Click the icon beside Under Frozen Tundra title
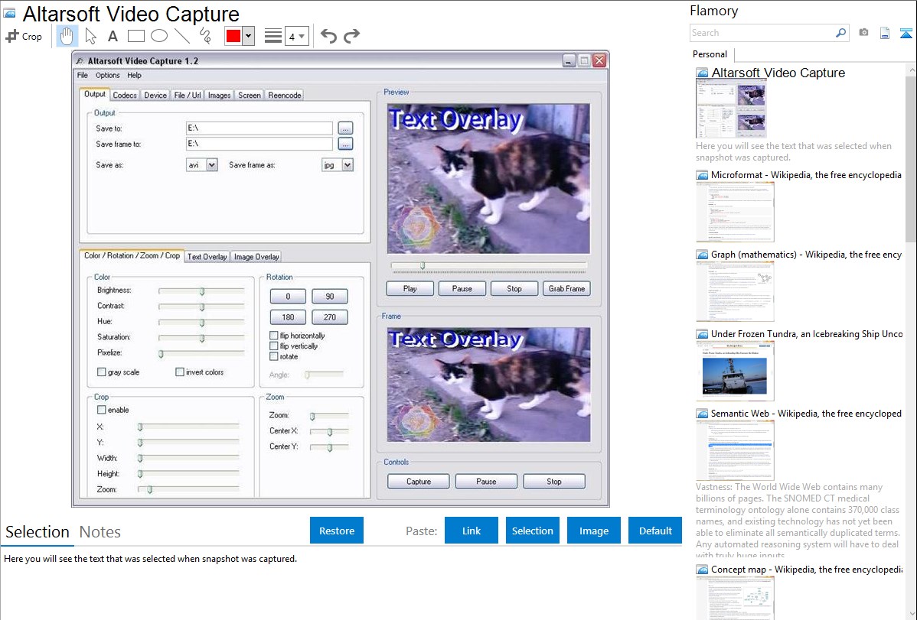 coord(702,334)
